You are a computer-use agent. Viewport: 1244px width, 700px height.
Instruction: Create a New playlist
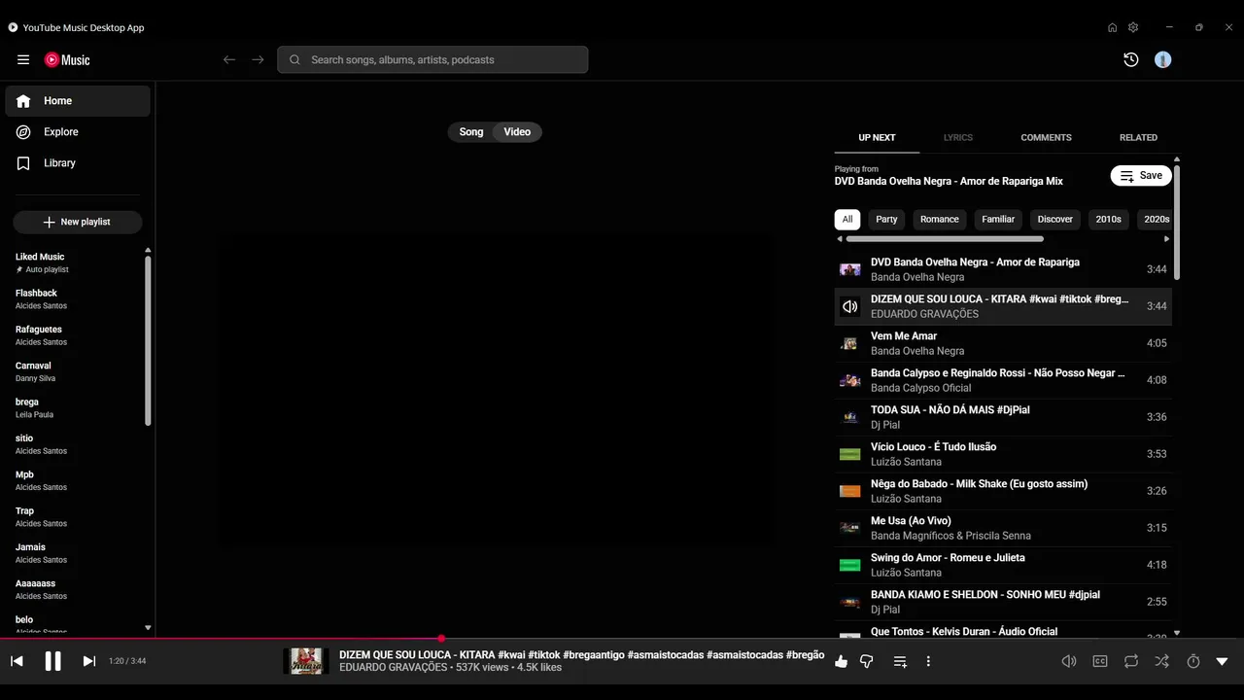pos(78,222)
